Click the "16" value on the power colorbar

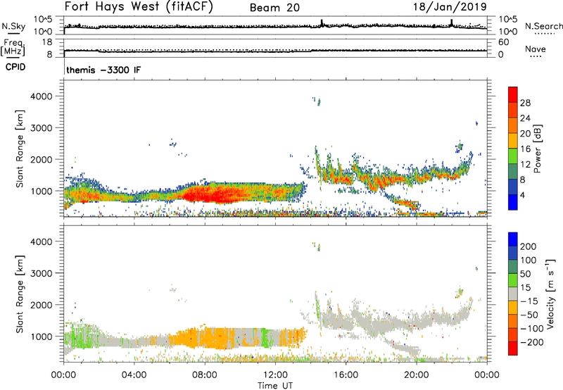(525, 149)
